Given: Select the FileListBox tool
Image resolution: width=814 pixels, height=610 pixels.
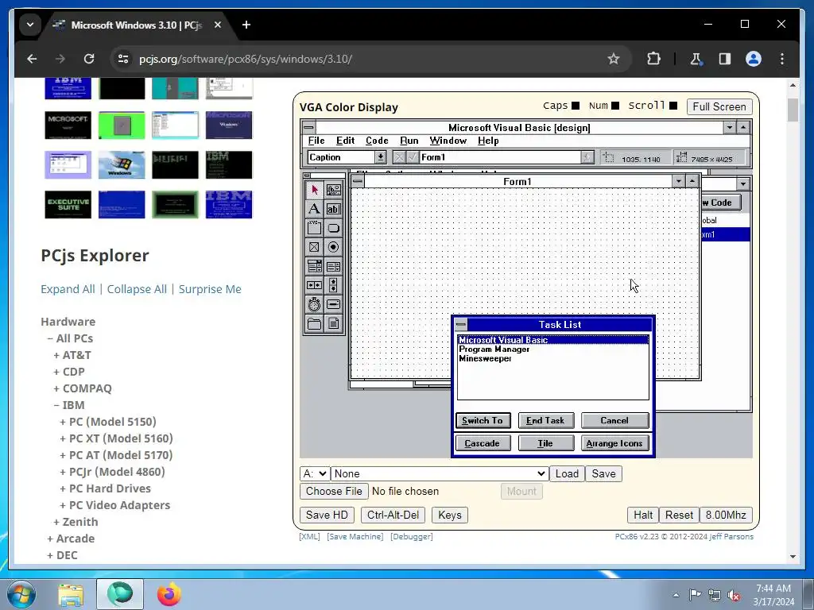Looking at the screenshot, I should (334, 324).
